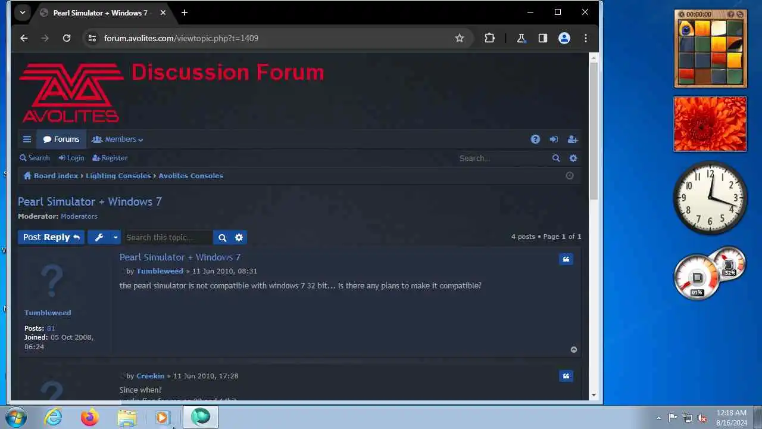The image size is (762, 429).
Task: Expand the Members dropdown menu
Action: (117, 139)
